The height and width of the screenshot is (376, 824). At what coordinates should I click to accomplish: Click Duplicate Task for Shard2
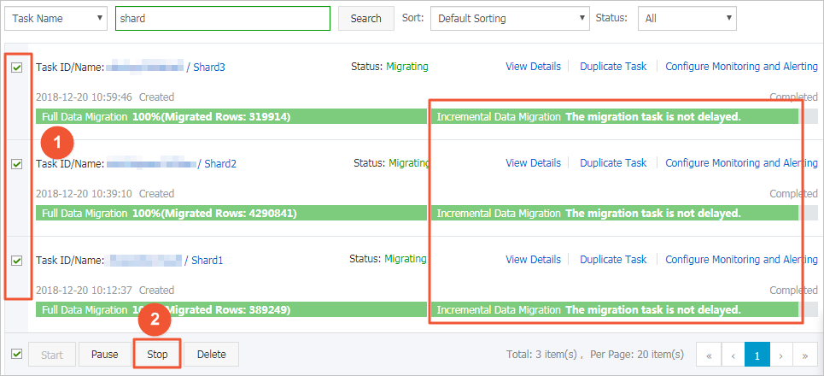(x=613, y=162)
